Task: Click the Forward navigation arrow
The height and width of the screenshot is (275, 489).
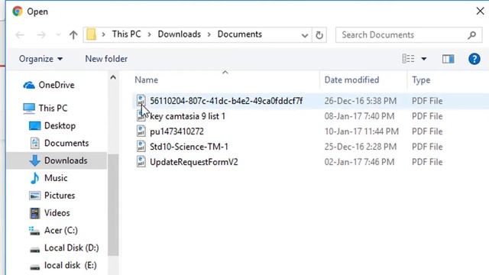Action: (41, 34)
